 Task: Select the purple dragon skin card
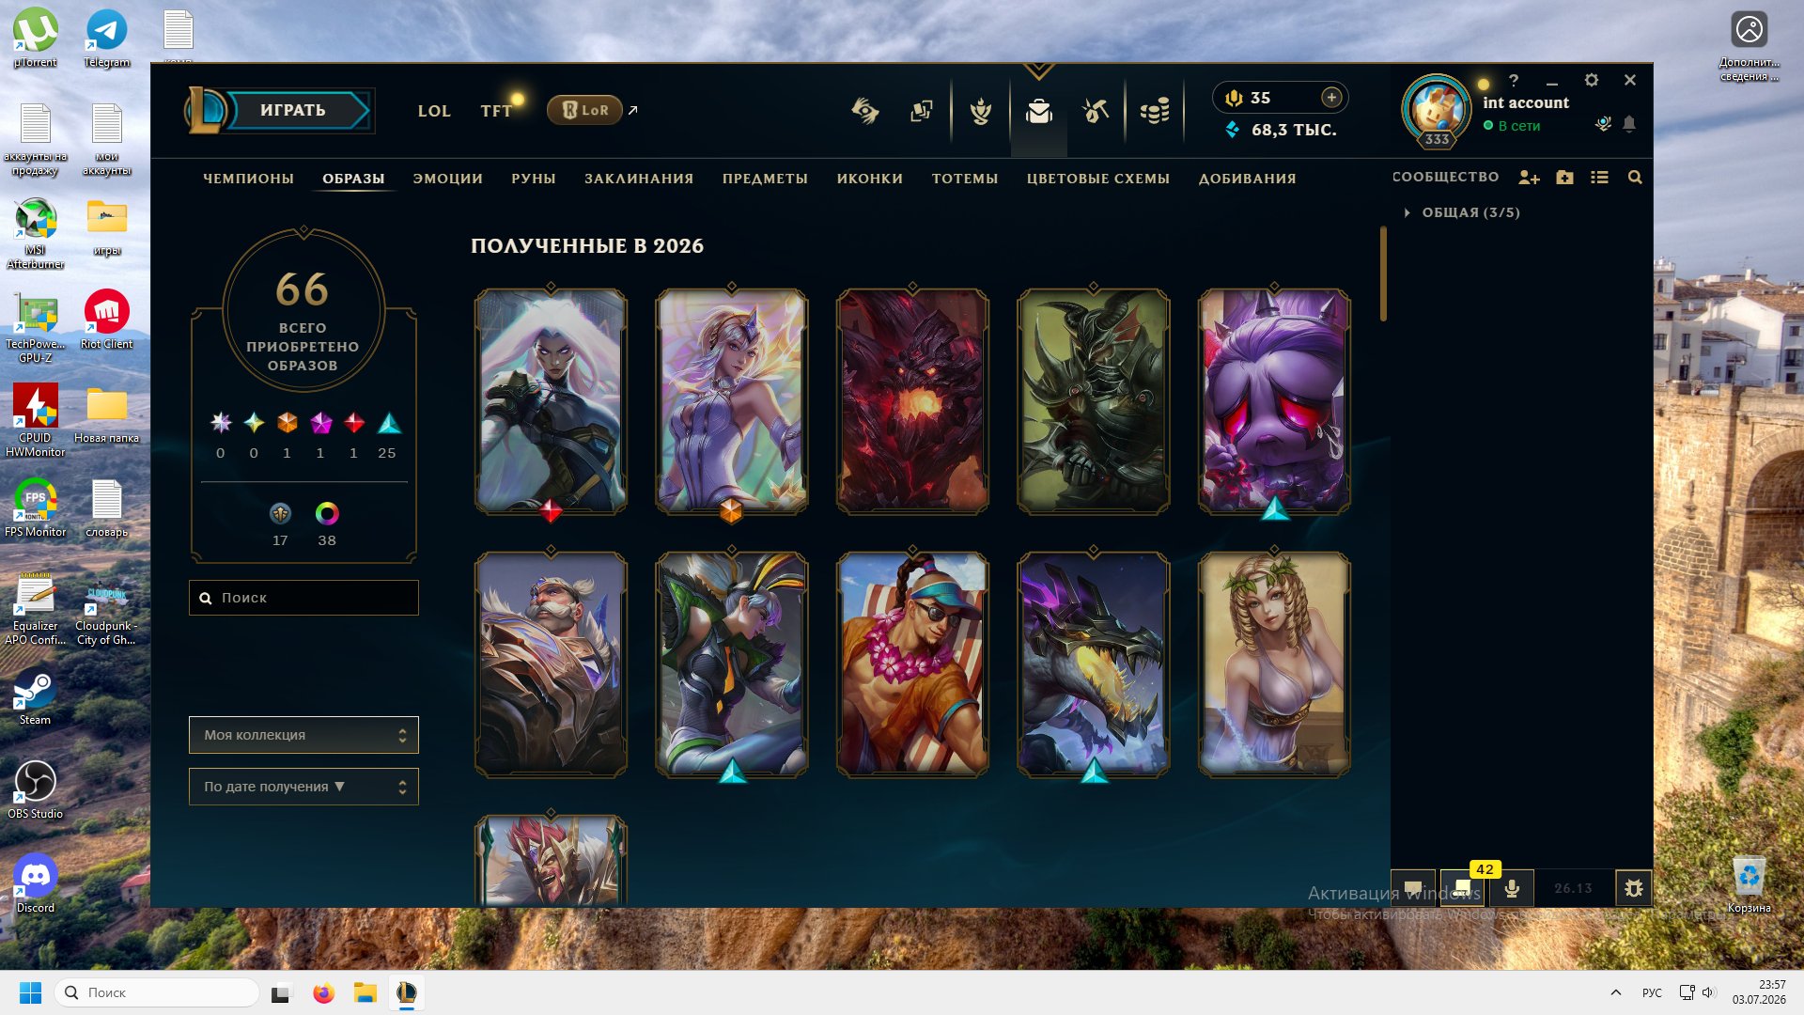click(x=1093, y=664)
